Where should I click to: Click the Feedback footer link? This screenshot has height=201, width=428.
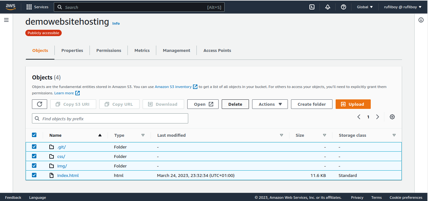13,198
